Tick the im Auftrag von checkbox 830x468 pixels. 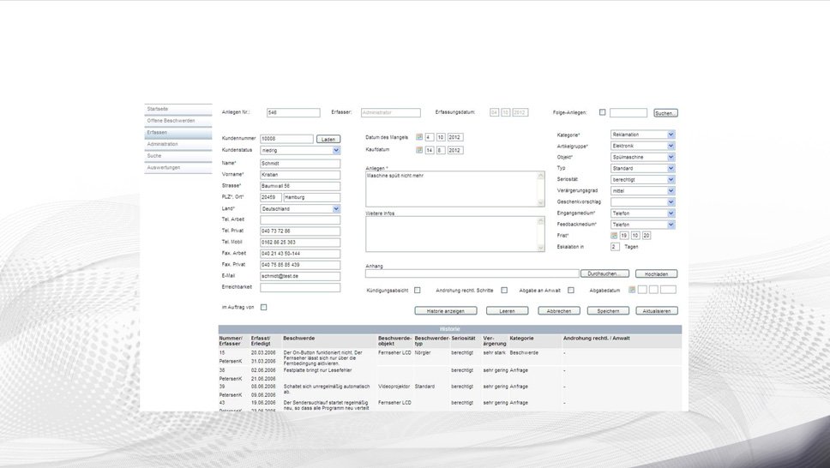pos(263,307)
